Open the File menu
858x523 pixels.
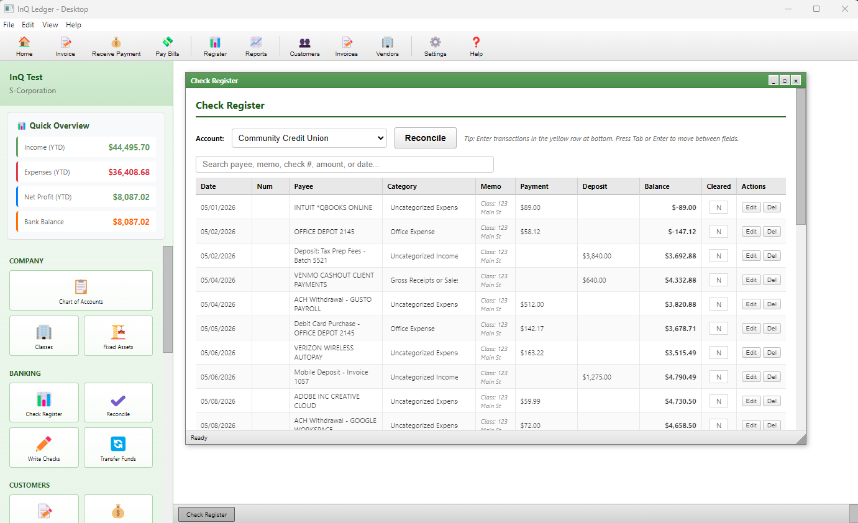point(9,25)
